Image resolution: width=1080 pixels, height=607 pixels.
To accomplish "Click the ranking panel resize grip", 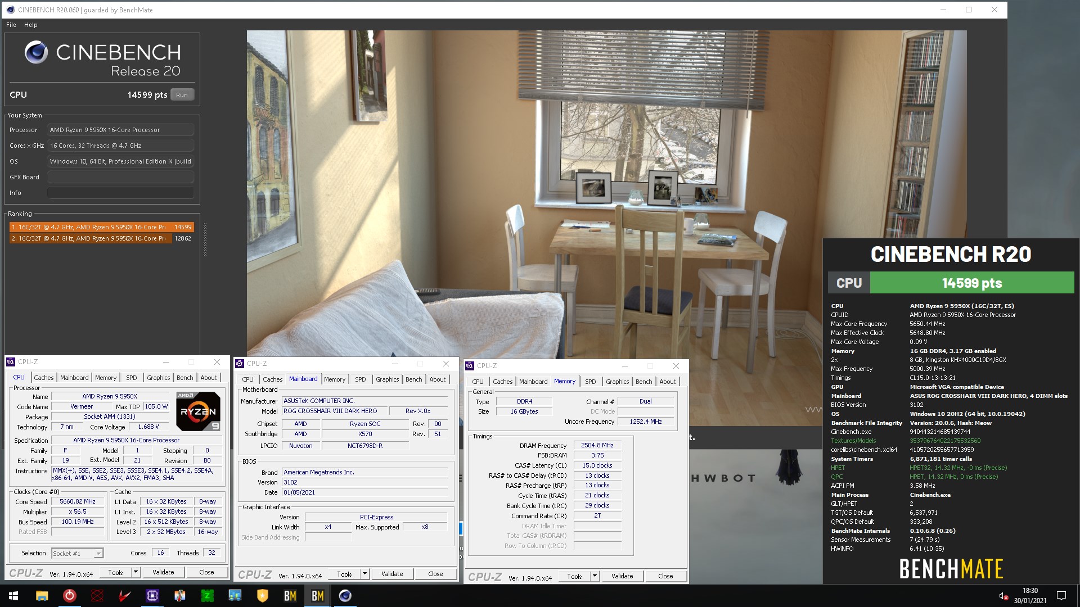I will (205, 240).
